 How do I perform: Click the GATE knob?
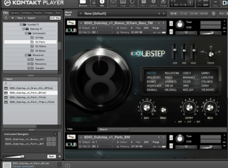(147, 108)
